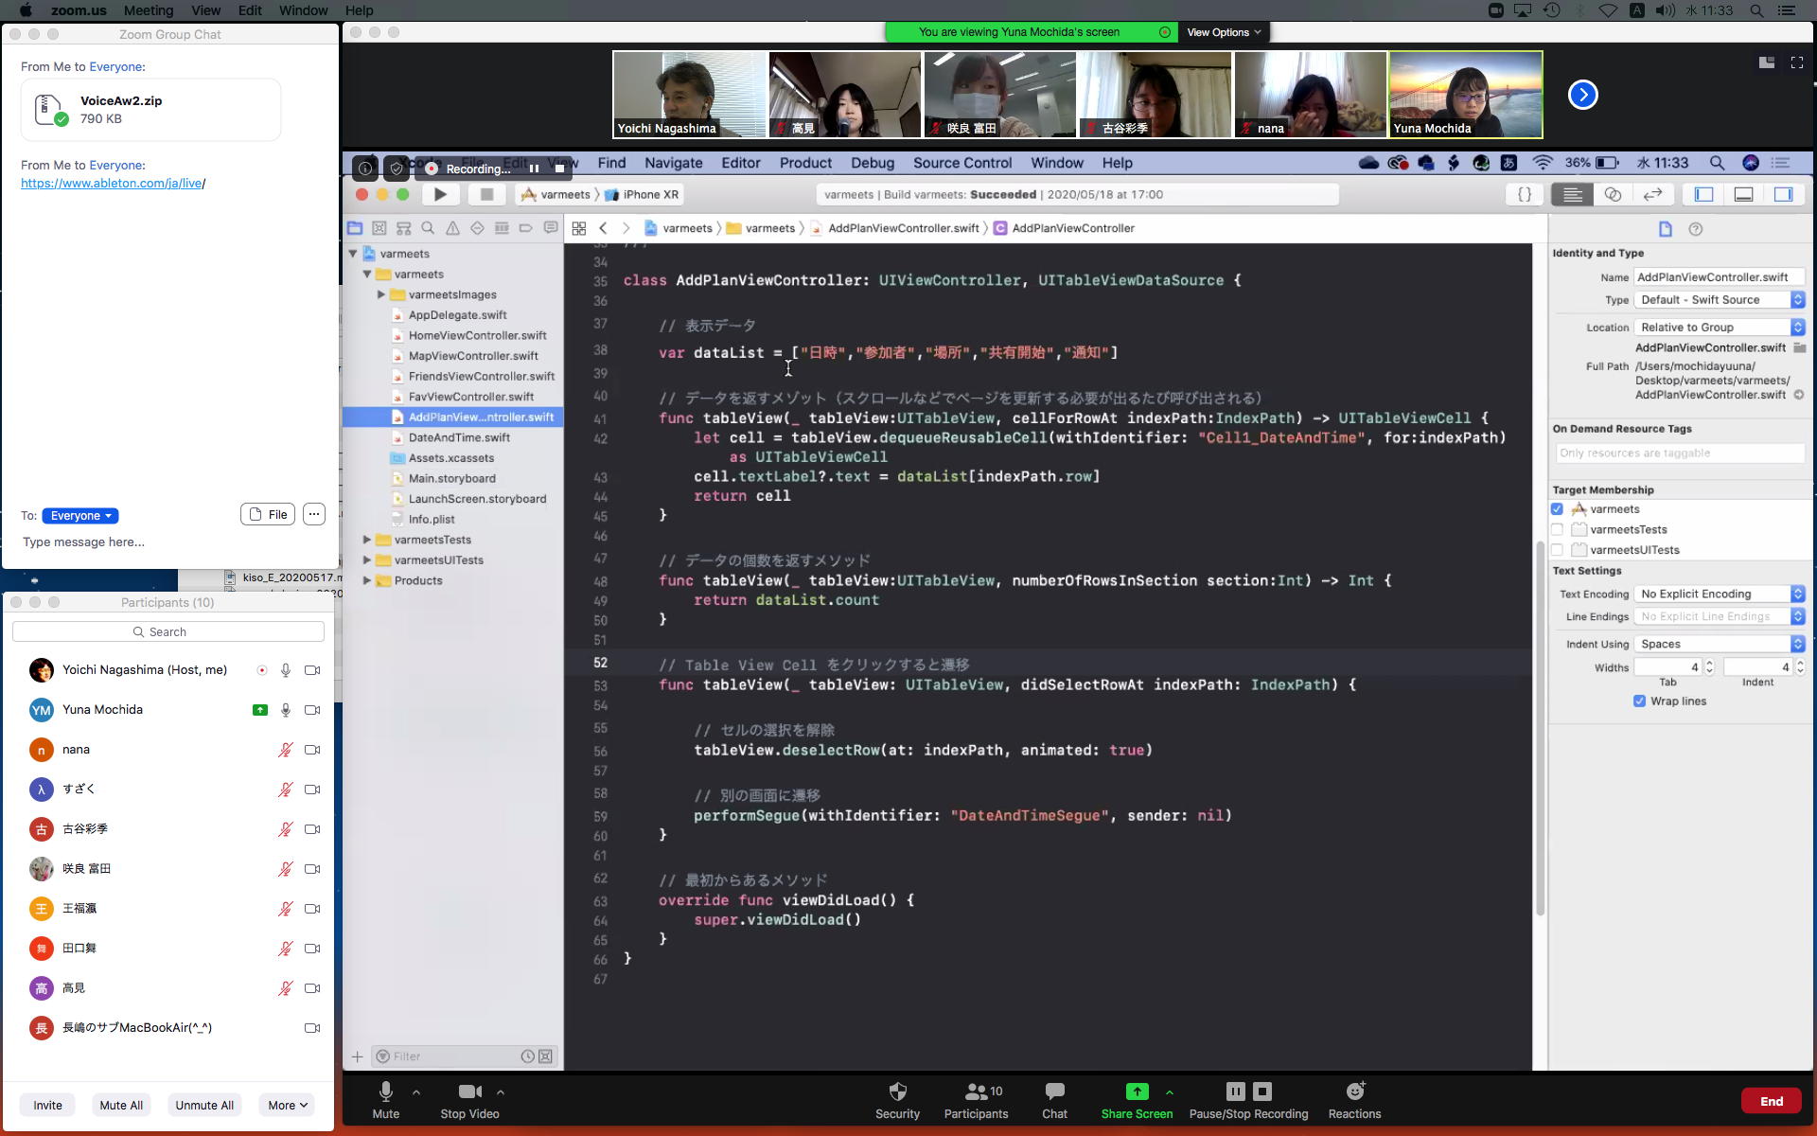Toggle the Xcode bottom debug area panel
The image size is (1817, 1136).
[x=1743, y=194]
